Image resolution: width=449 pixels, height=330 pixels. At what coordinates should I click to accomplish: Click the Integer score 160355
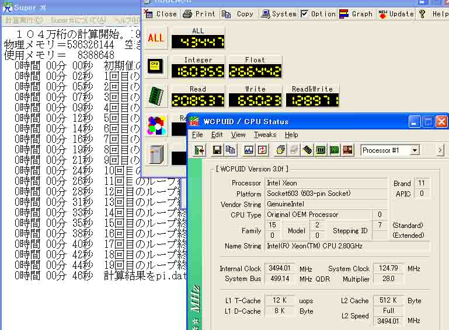[x=198, y=71]
